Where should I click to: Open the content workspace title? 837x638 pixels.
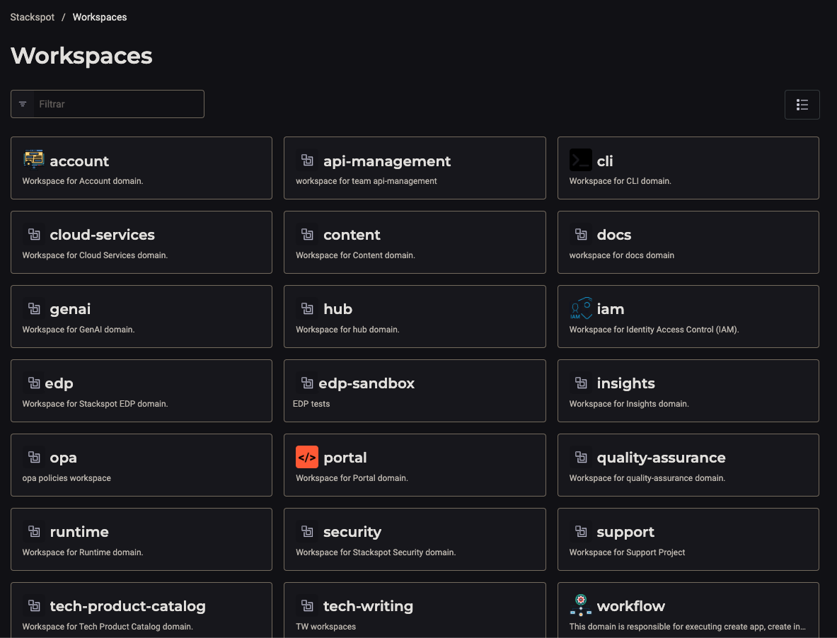point(352,235)
